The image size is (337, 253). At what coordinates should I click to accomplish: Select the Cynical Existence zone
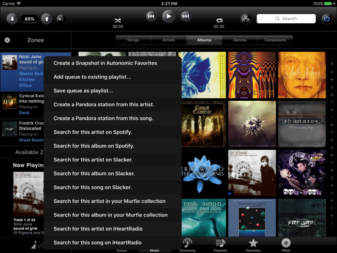click(x=23, y=105)
